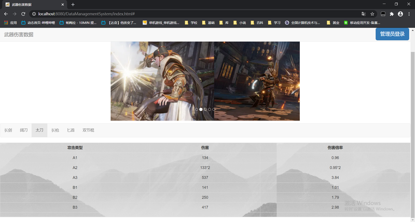Image resolution: width=415 pixels, height=222 pixels.
Task: Click the B1 attack type cell
Action: tap(75, 187)
